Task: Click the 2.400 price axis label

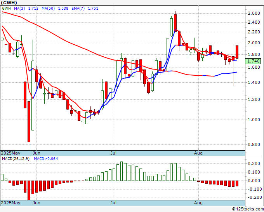Action: click(x=254, y=22)
